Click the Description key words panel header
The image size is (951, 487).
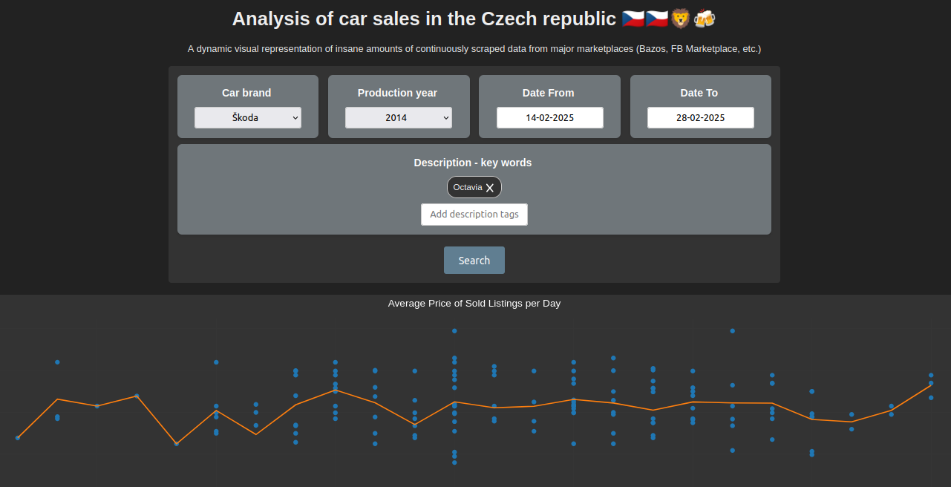tap(474, 163)
